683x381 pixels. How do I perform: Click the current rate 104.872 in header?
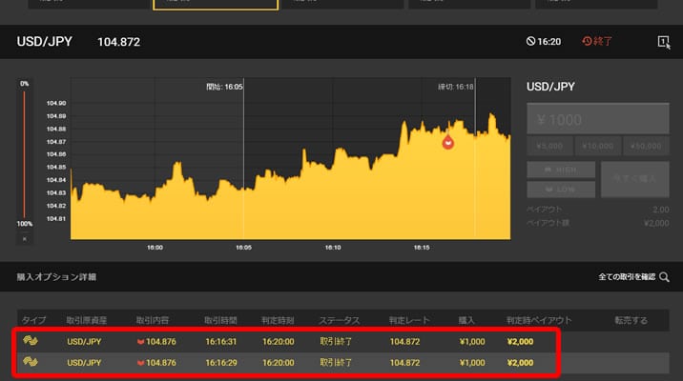[118, 42]
